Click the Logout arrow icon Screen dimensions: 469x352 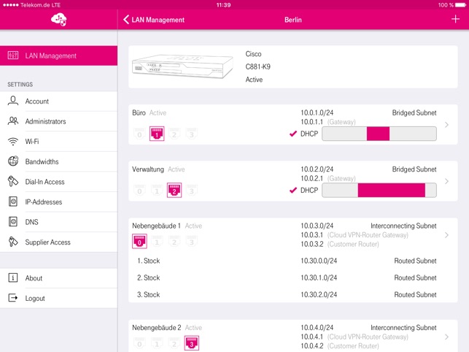(13, 298)
